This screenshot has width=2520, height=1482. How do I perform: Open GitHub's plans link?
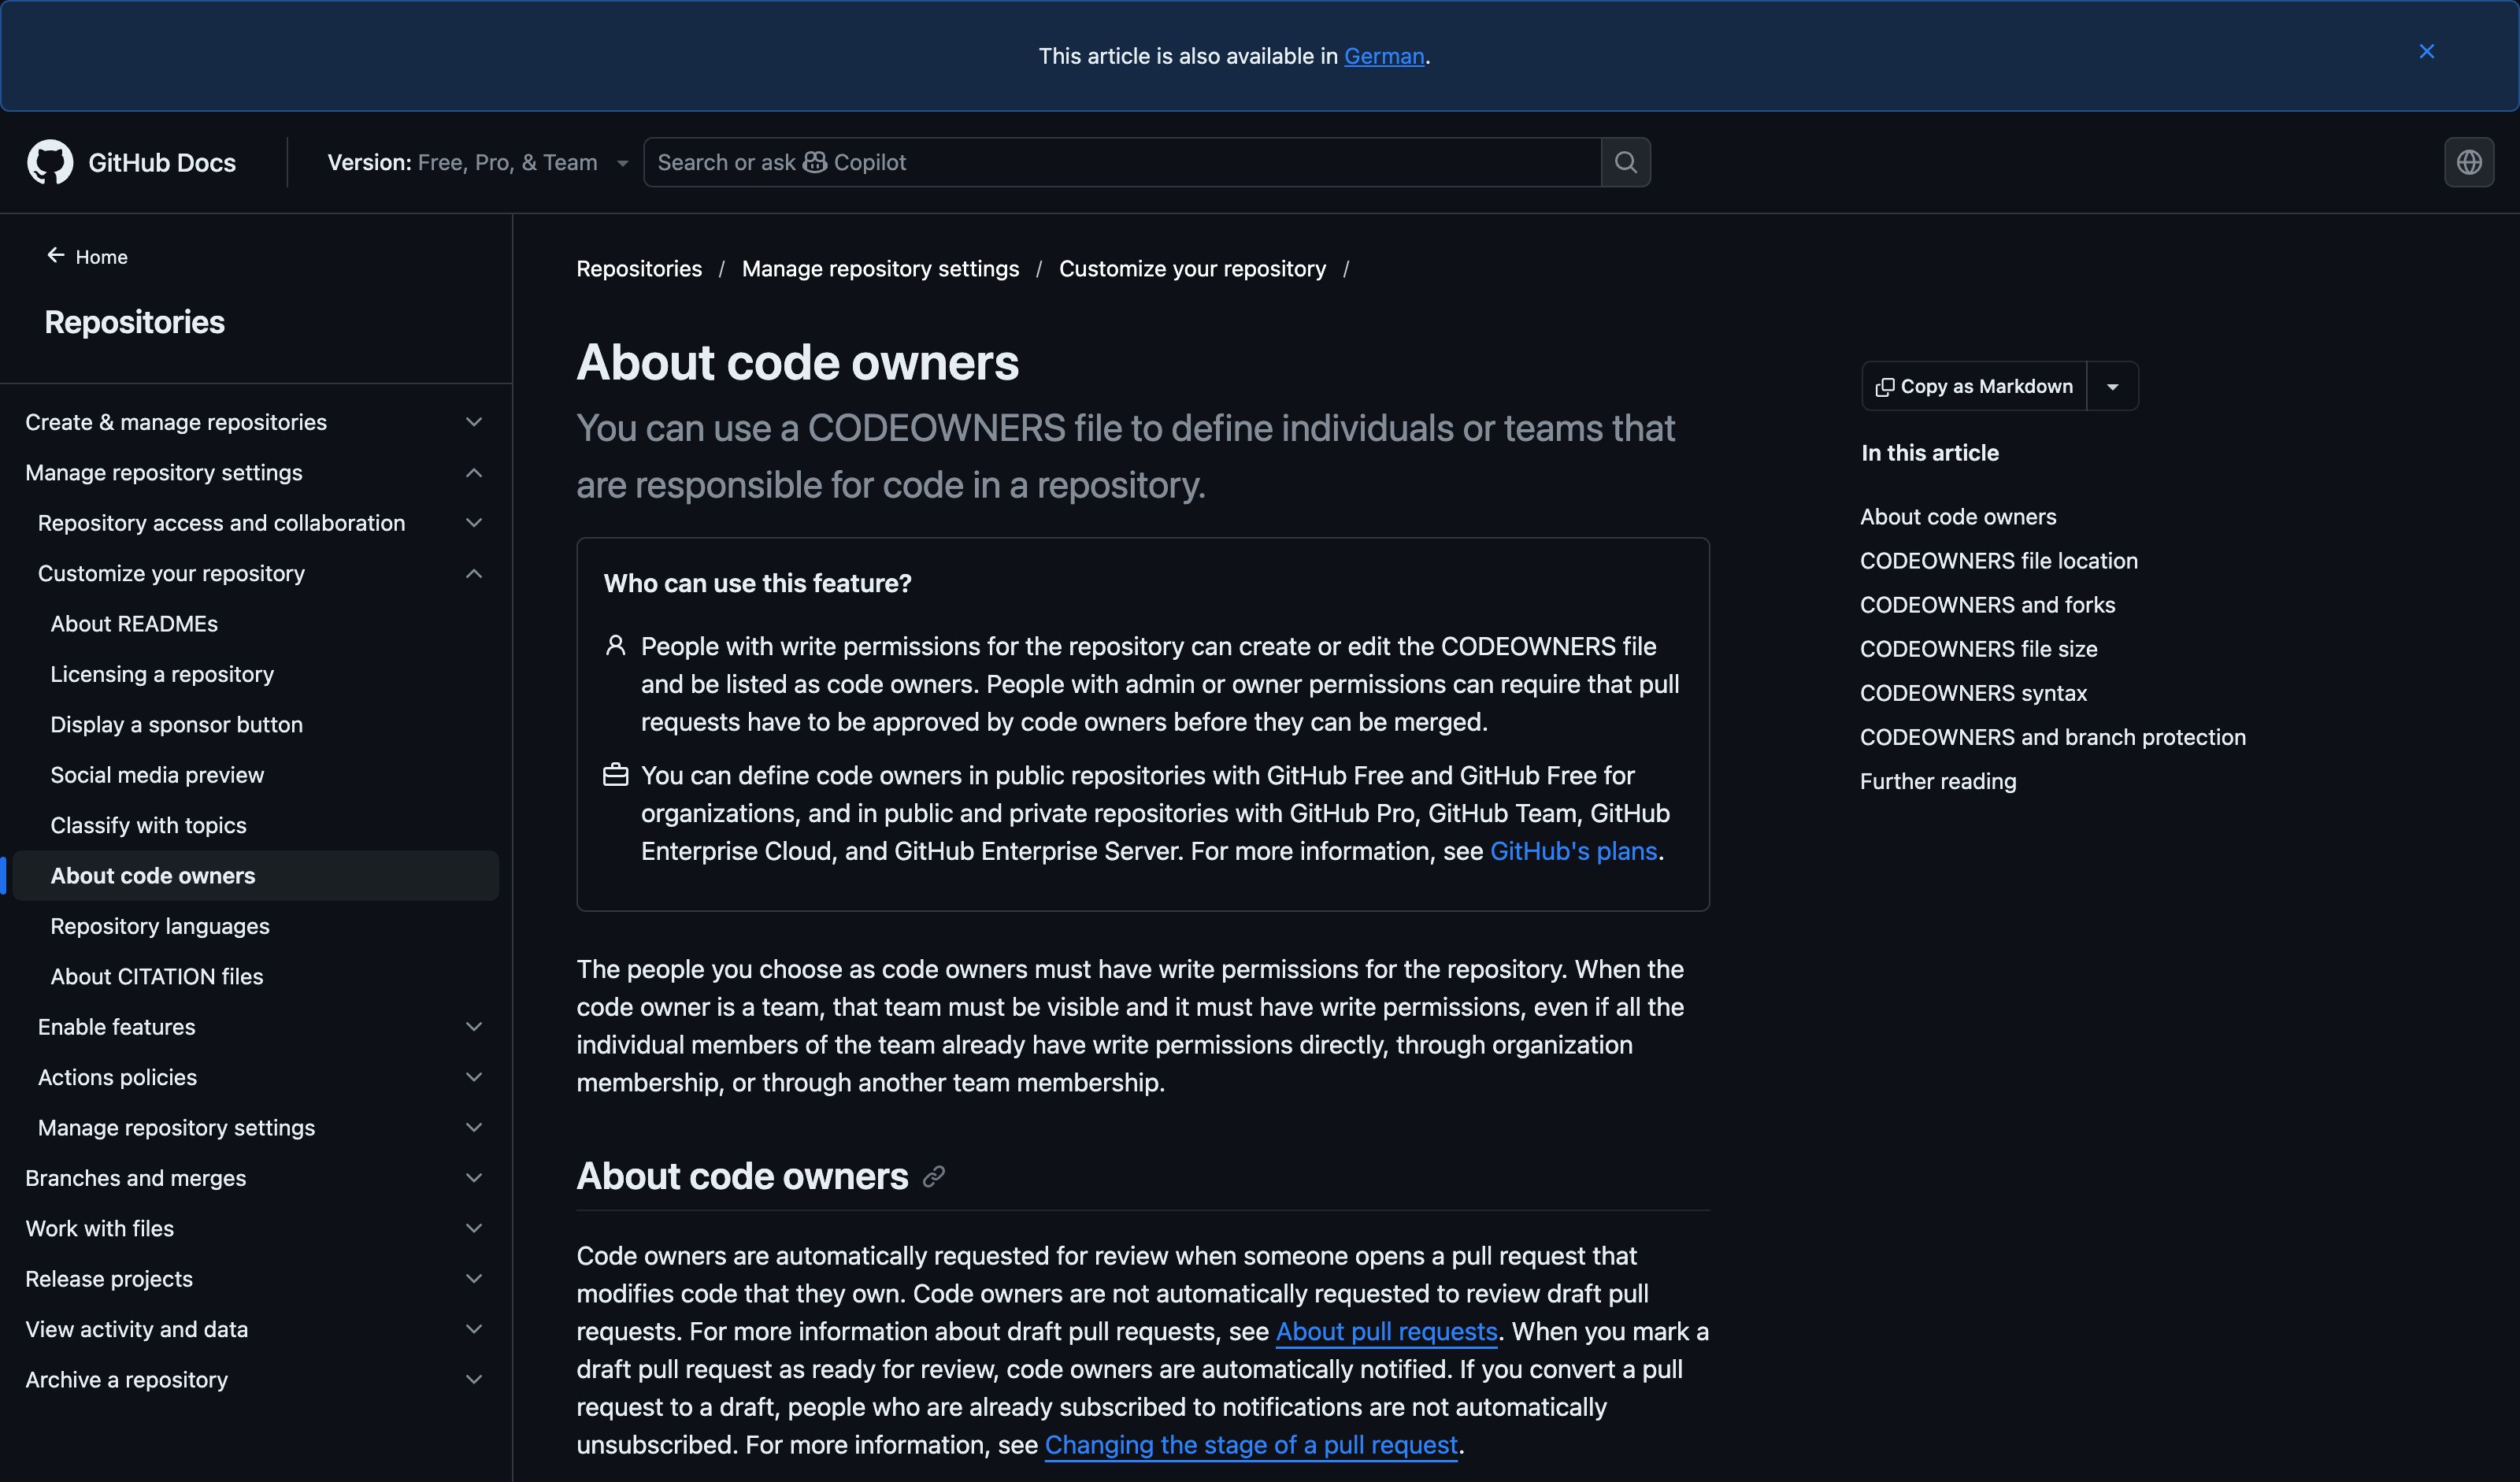point(1573,851)
